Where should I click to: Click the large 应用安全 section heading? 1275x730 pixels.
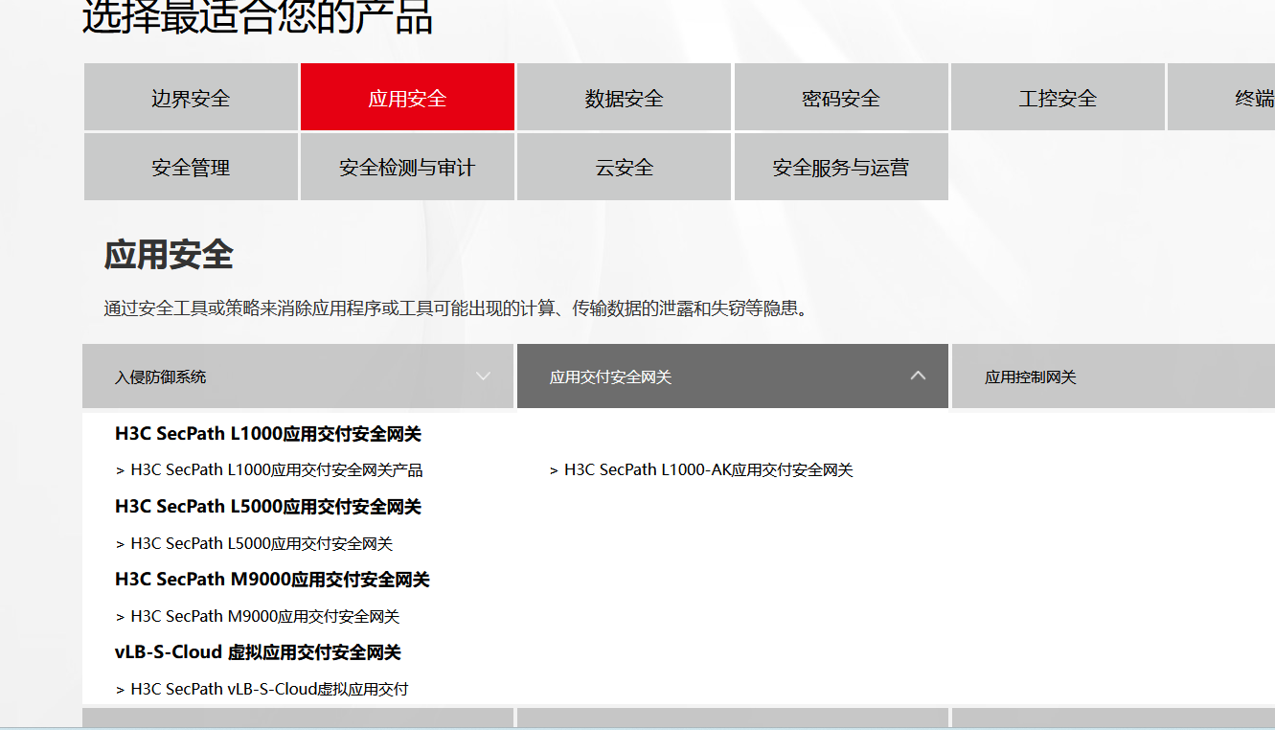(x=169, y=256)
